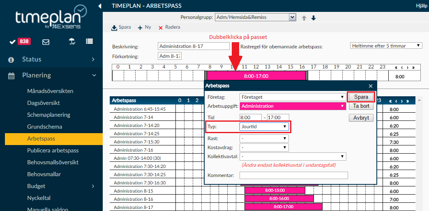The width and height of the screenshot is (429, 211).
Task: Click the Kommentar input field
Action: click(x=293, y=175)
